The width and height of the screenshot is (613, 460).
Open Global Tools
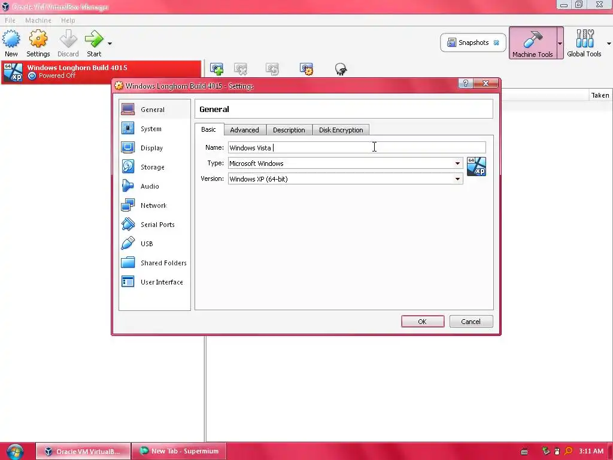point(584,43)
